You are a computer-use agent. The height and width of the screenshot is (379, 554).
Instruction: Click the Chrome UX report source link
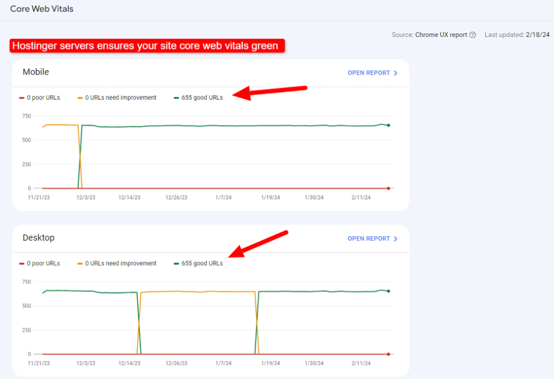point(442,35)
